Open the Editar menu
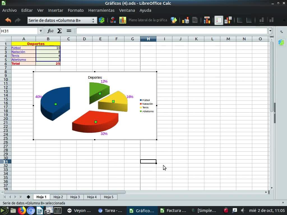Image resolution: width=287 pixels, height=215 pixels. (27, 10)
